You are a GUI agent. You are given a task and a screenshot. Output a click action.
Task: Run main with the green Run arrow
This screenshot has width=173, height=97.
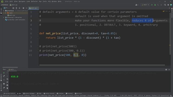(152, 5)
